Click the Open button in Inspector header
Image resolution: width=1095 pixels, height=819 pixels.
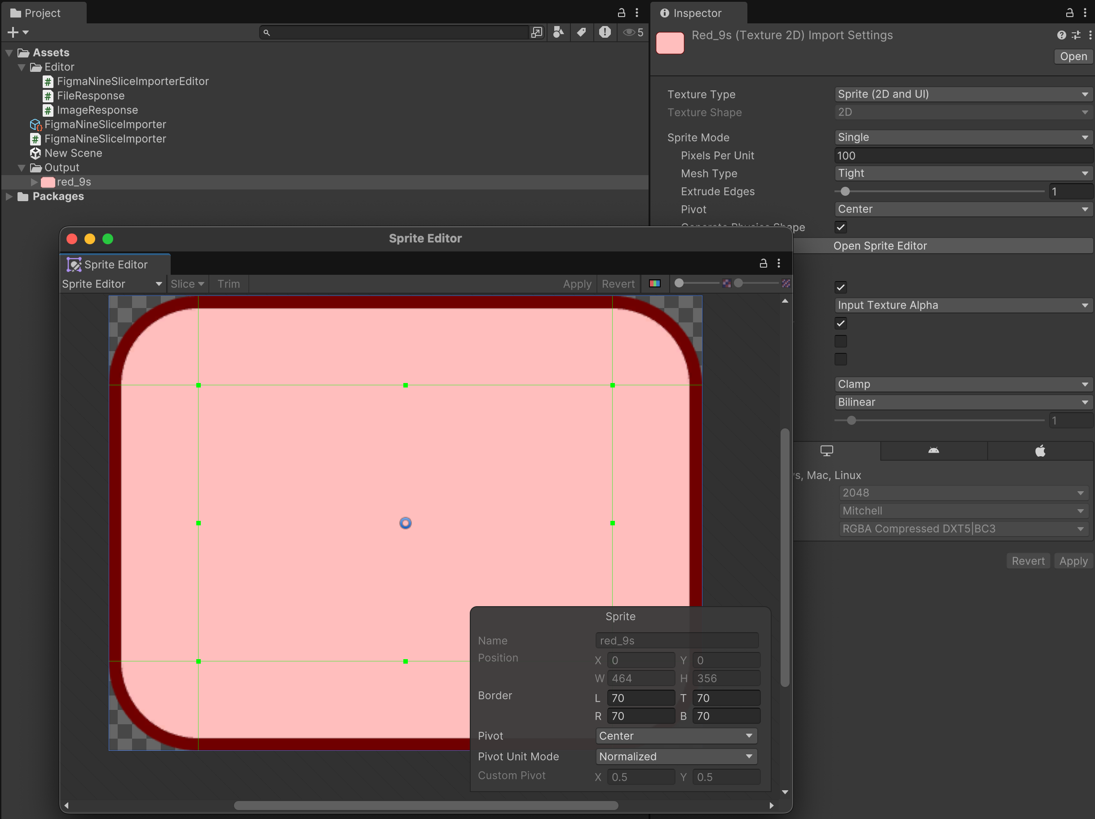(x=1073, y=57)
